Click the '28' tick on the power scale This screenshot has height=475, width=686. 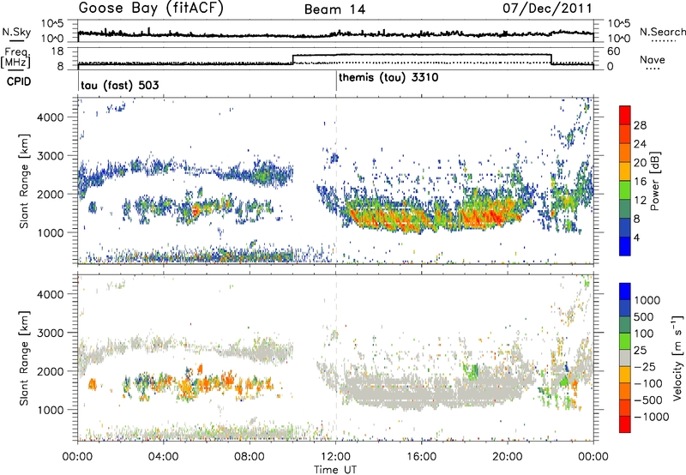point(640,125)
